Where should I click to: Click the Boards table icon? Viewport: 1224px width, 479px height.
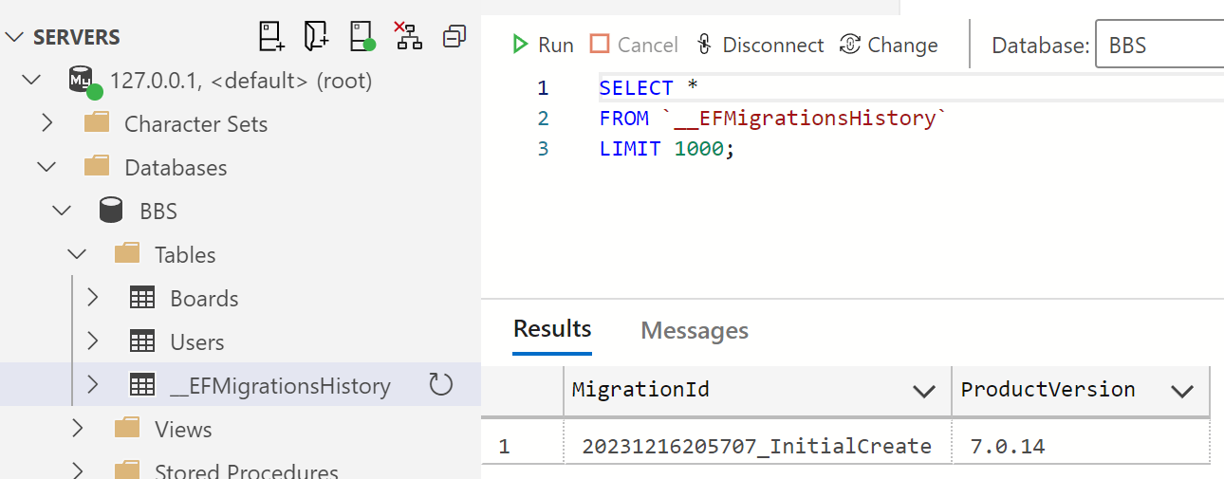[142, 298]
